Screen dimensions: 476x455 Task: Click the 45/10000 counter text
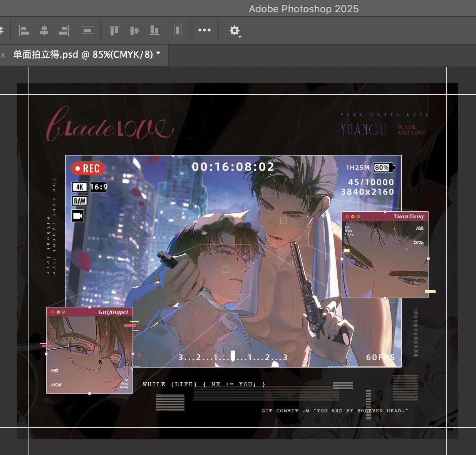(x=371, y=182)
